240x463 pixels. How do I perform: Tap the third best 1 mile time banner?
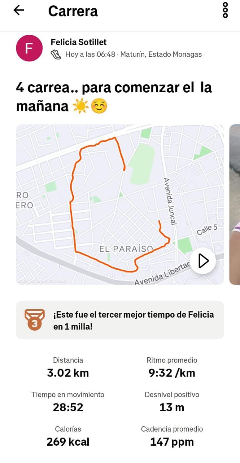tap(120, 320)
